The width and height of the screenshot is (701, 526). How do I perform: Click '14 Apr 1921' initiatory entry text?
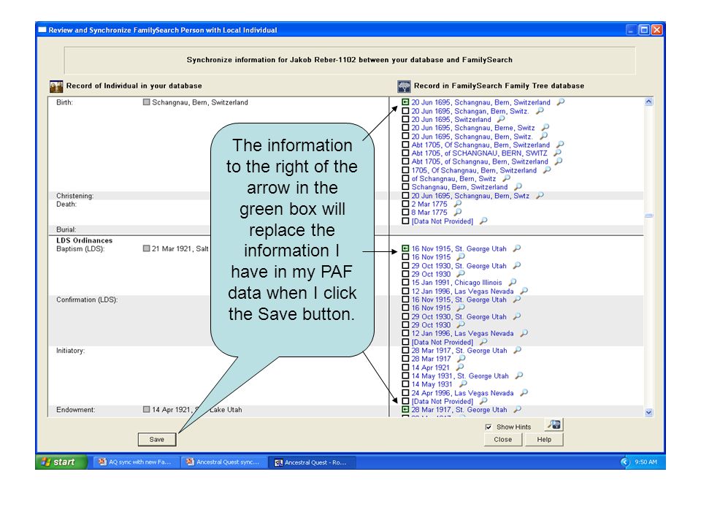click(431, 367)
